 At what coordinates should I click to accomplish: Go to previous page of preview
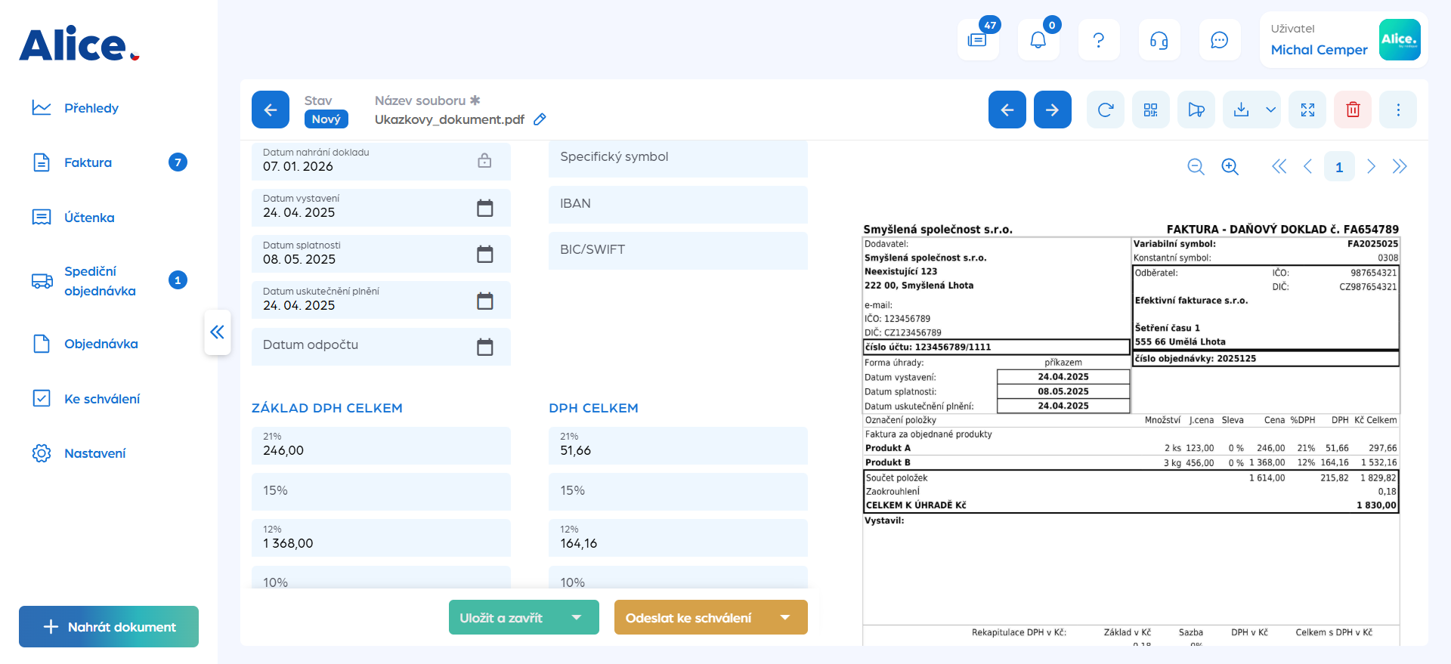[x=1308, y=167]
